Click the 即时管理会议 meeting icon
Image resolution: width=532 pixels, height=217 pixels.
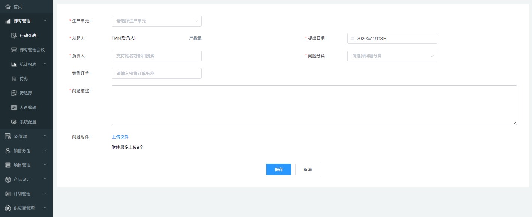pos(14,50)
